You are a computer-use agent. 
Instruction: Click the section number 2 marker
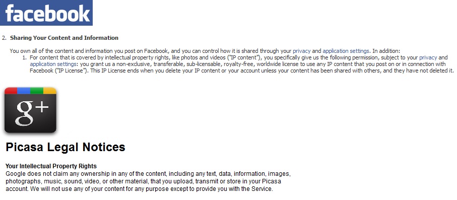(x=4, y=38)
